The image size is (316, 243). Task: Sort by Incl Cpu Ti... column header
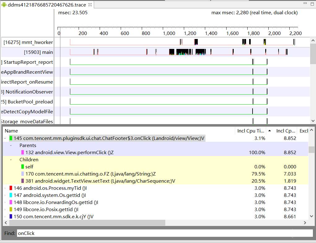[x=250, y=131]
